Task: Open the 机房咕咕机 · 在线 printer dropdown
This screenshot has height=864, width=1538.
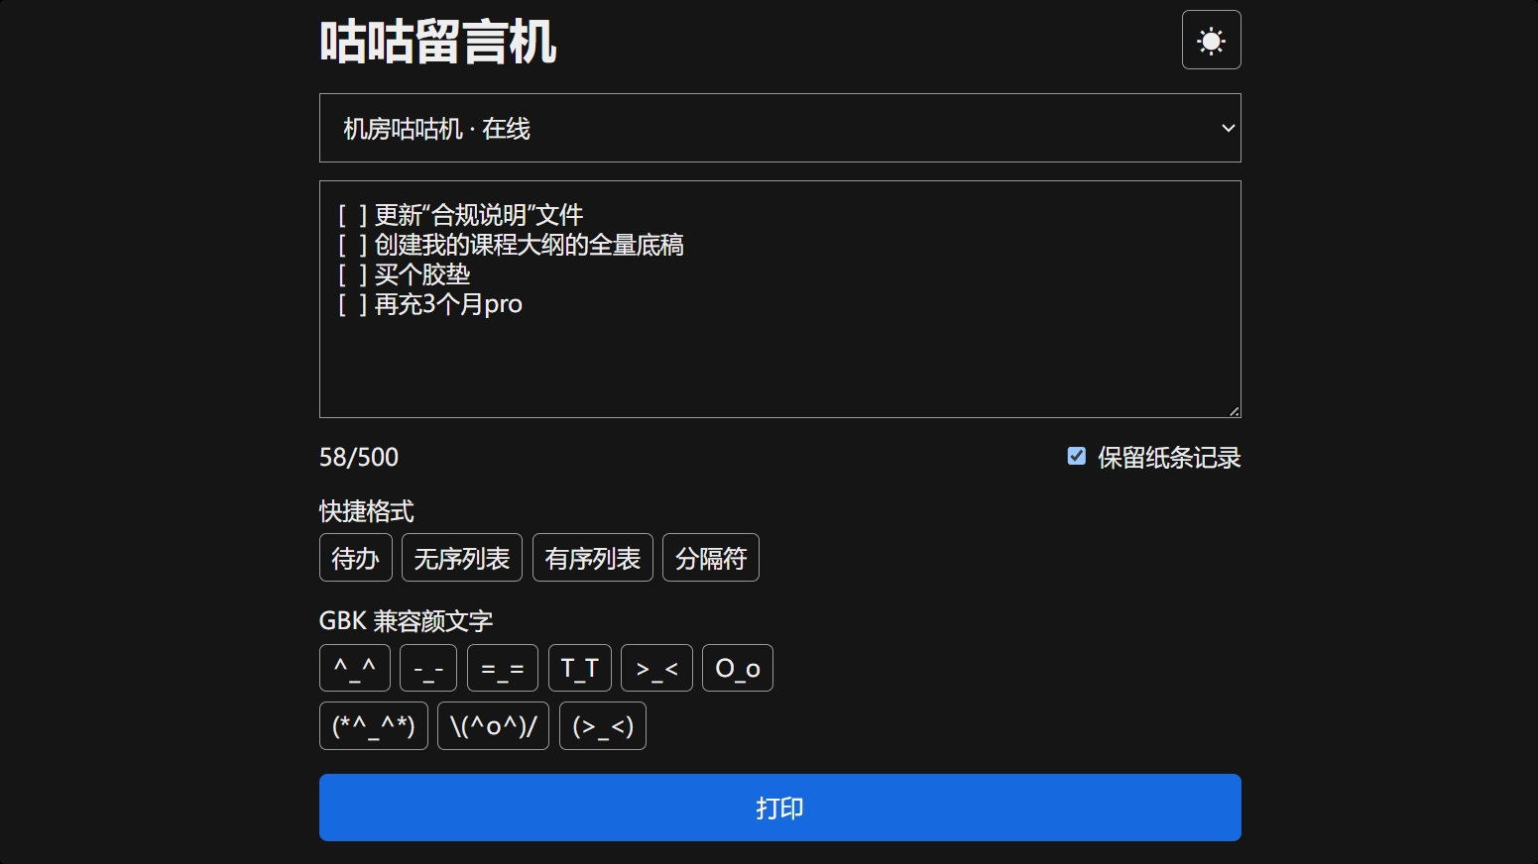Action: point(779,128)
